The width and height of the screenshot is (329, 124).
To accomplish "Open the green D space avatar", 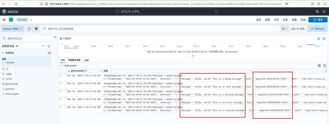I will [x=11, y=20].
